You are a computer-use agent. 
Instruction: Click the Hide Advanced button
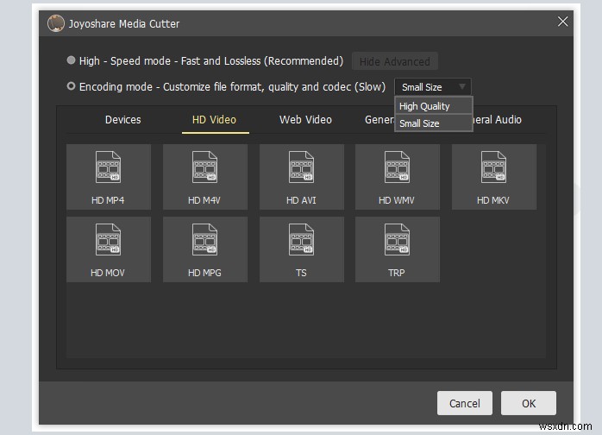point(395,61)
